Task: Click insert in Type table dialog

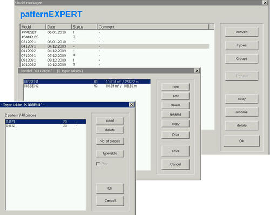Action: click(x=110, y=120)
